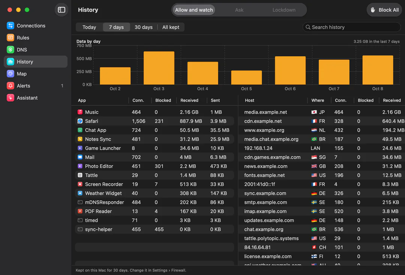
Task: Select the imap.example.com host row
Action: point(322,212)
